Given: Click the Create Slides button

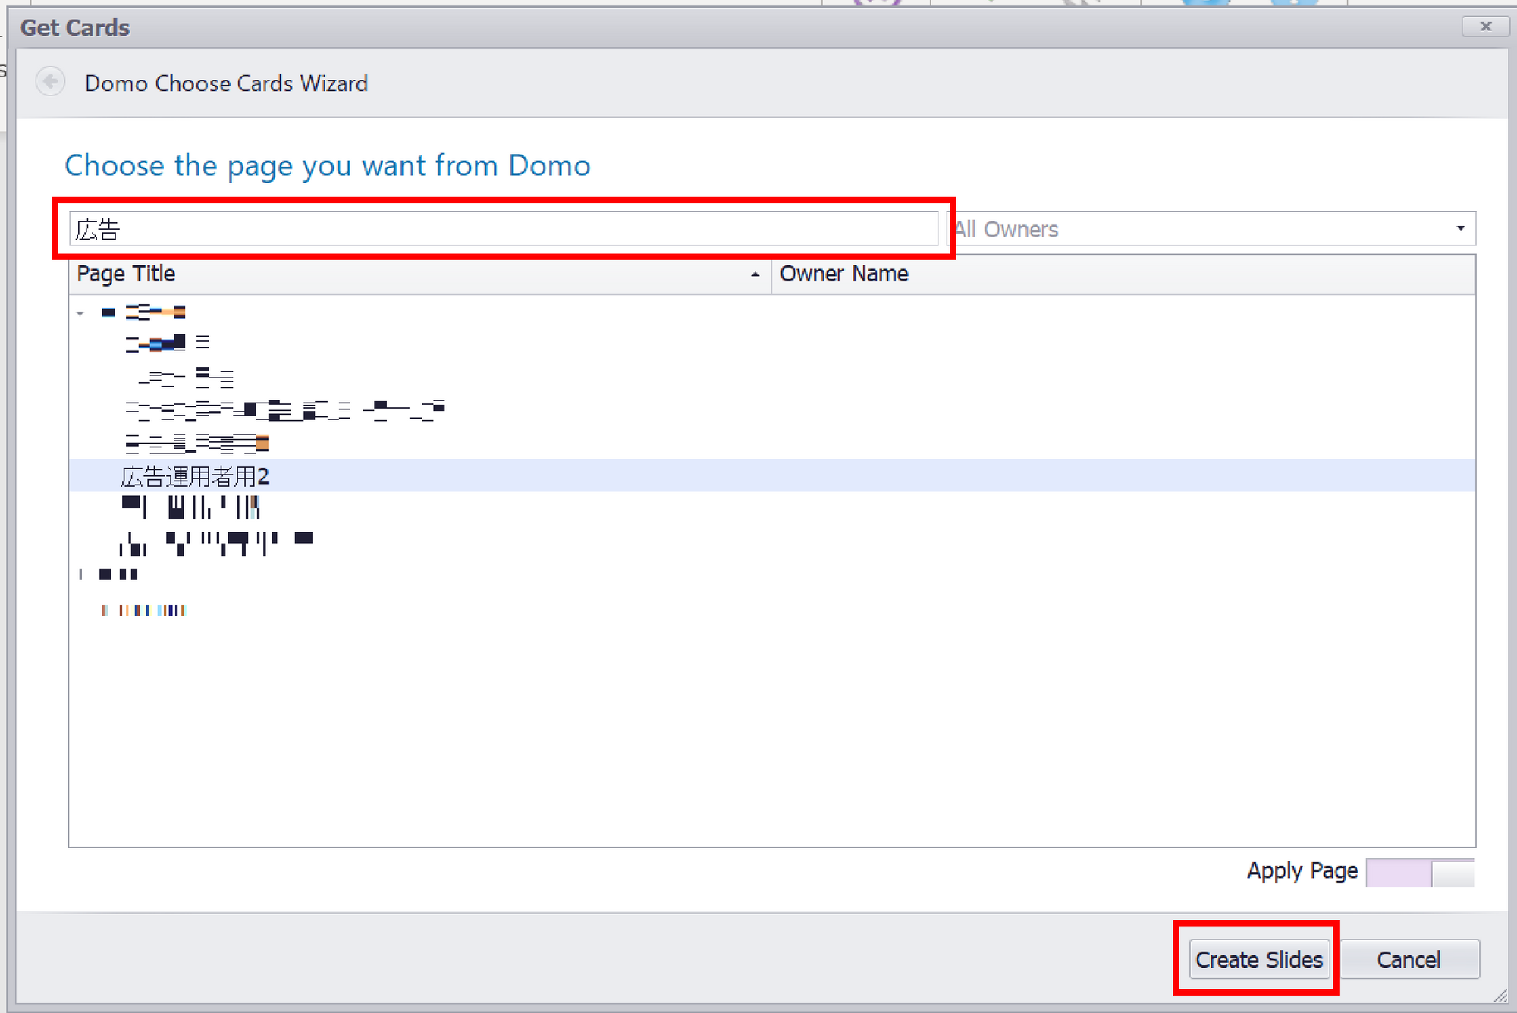Looking at the screenshot, I should pyautogui.click(x=1259, y=959).
